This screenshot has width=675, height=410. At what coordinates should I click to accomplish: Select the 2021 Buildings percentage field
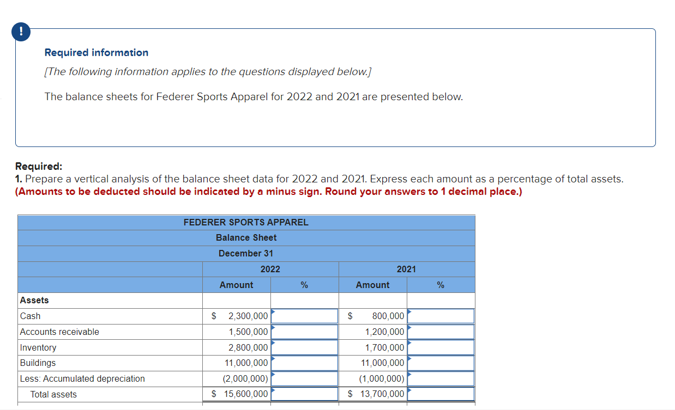441,363
